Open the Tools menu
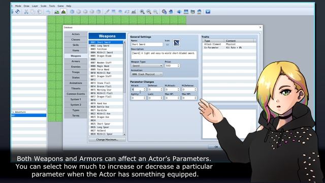Image resolution: width=325 pixels, height=183 pixels. point(52,6)
